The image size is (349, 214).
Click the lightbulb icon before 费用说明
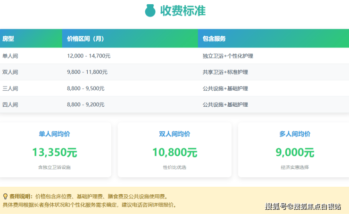coord(5,196)
